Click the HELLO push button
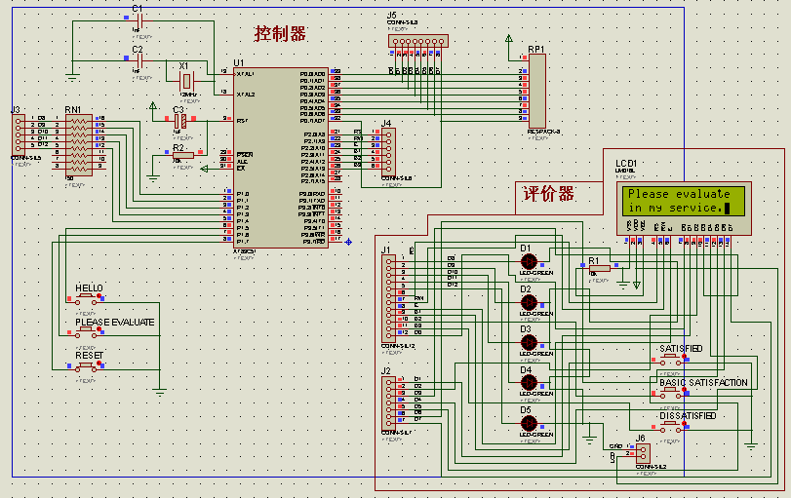The height and width of the screenshot is (498, 791). click(x=86, y=299)
